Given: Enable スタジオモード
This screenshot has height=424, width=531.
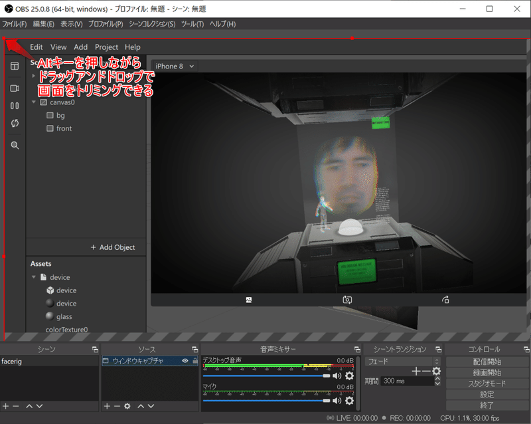Looking at the screenshot, I should (487, 383).
